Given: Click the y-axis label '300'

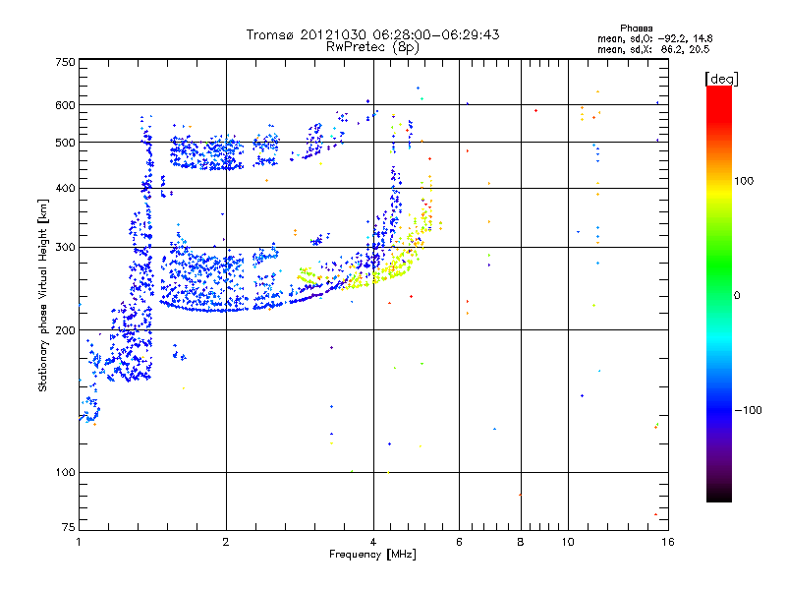Looking at the screenshot, I should point(65,247).
